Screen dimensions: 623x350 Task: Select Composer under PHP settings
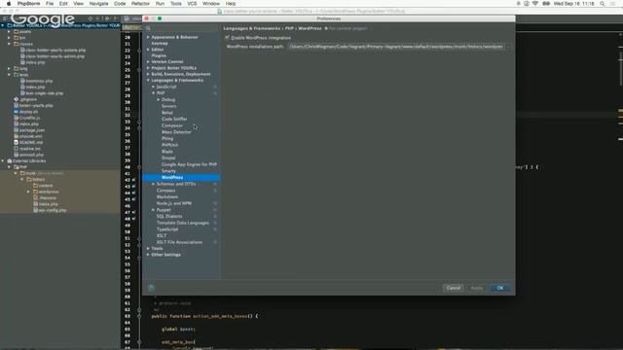(x=172, y=125)
